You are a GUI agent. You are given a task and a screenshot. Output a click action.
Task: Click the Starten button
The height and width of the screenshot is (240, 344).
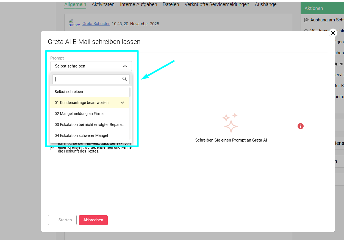click(62, 220)
